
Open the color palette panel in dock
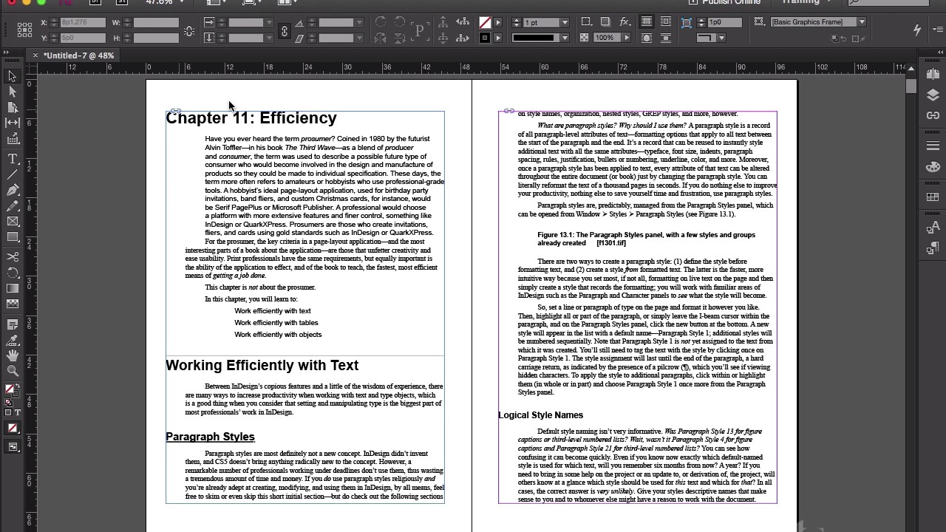(x=933, y=167)
